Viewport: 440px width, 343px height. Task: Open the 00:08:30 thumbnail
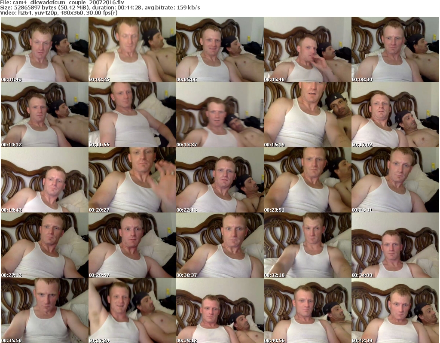(x=395, y=49)
